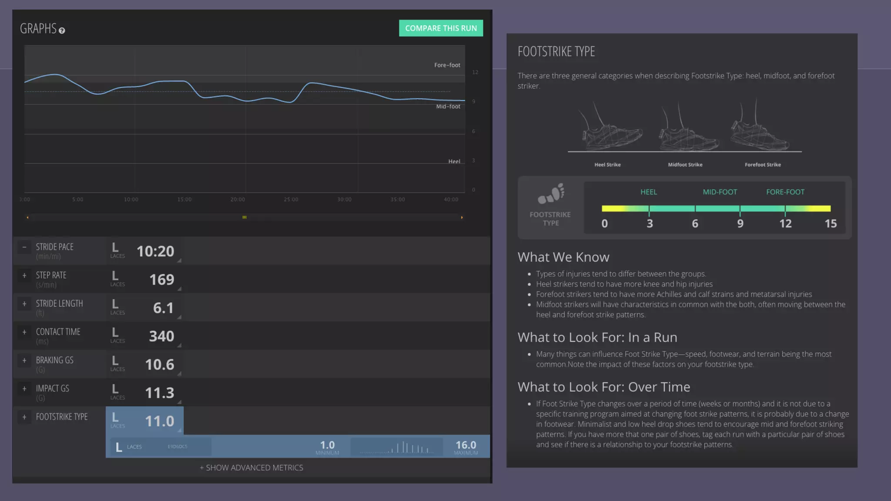Toggle the Footstrike Type 11.0 Laces tile

144,421
